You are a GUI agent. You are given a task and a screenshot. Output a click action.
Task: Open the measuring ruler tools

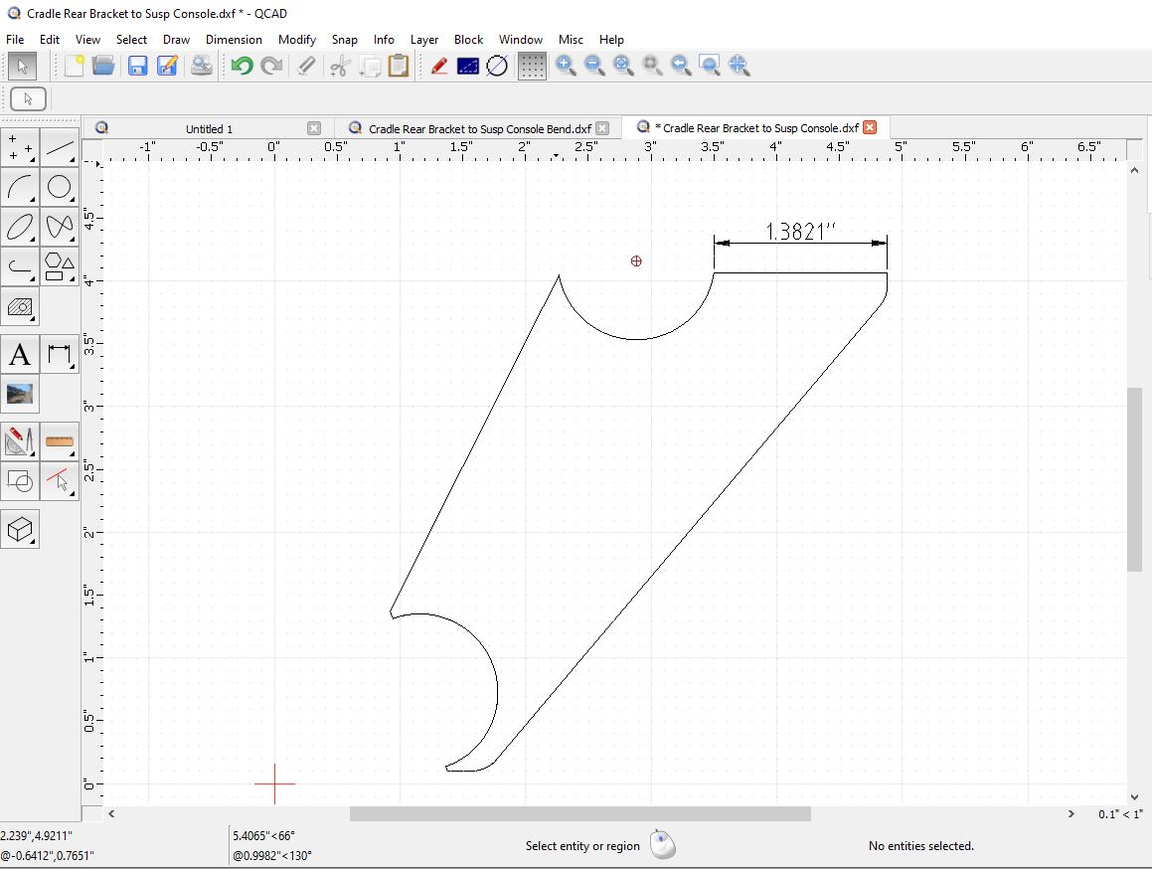point(60,440)
